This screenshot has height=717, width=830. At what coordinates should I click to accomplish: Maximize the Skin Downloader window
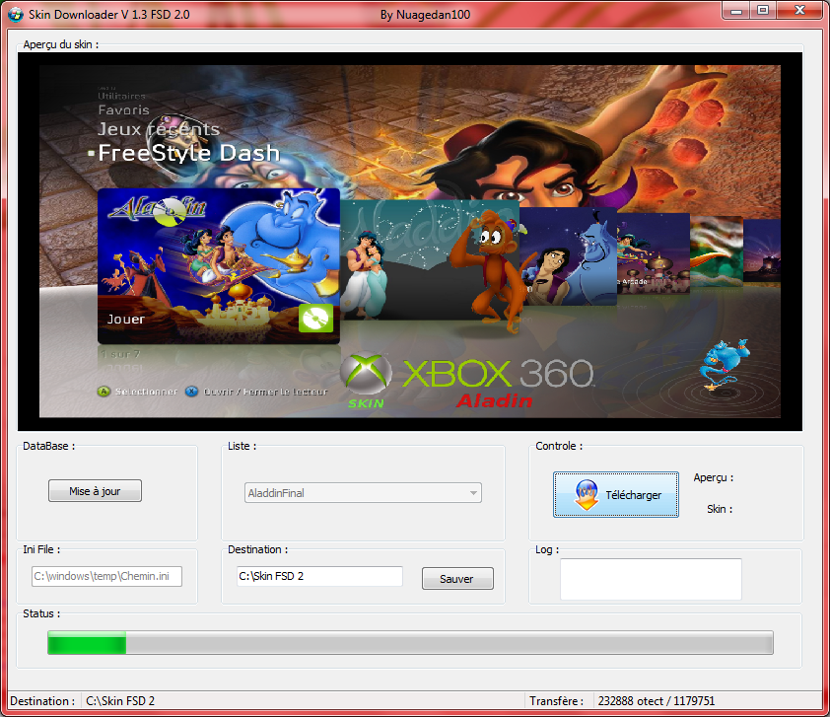(763, 11)
